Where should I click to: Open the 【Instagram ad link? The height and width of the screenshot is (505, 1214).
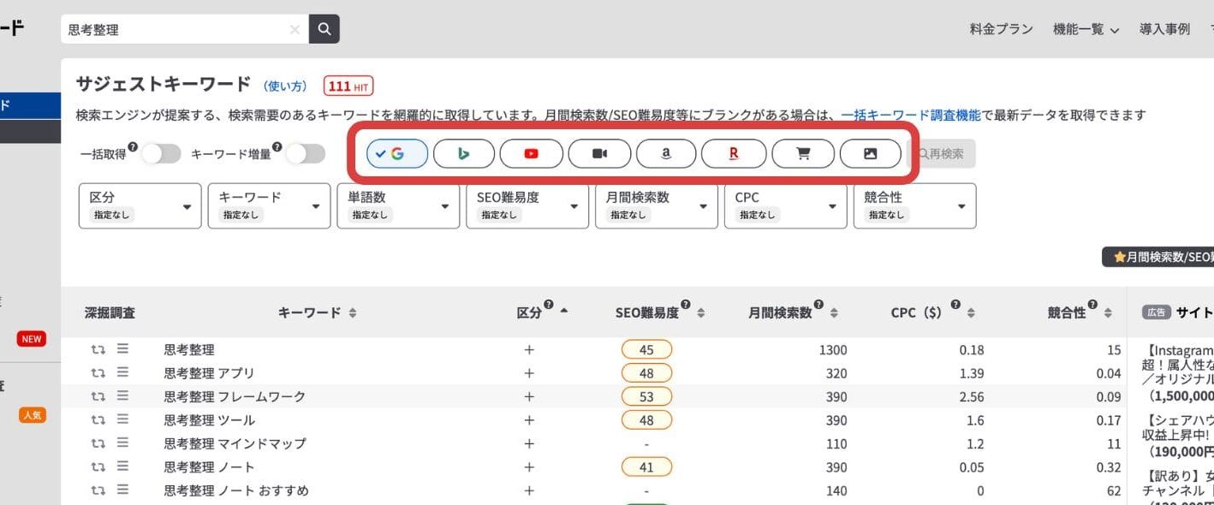[x=1178, y=350]
